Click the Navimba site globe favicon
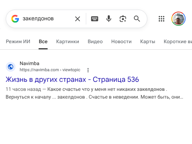The width and height of the screenshot is (192, 144). point(11,67)
